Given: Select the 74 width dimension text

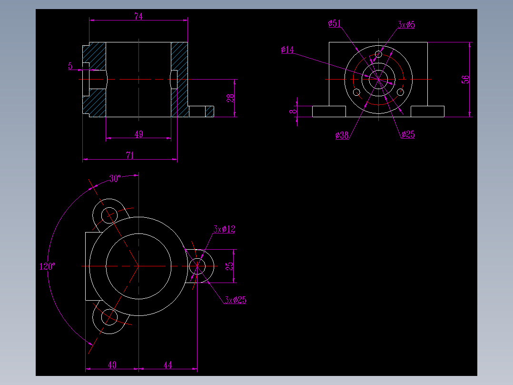Looking at the screenshot, I should coord(138,16).
